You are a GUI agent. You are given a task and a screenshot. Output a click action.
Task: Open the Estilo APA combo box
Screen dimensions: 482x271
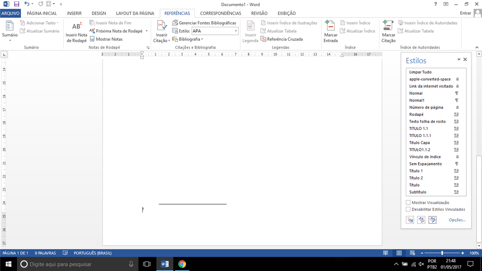(215, 31)
